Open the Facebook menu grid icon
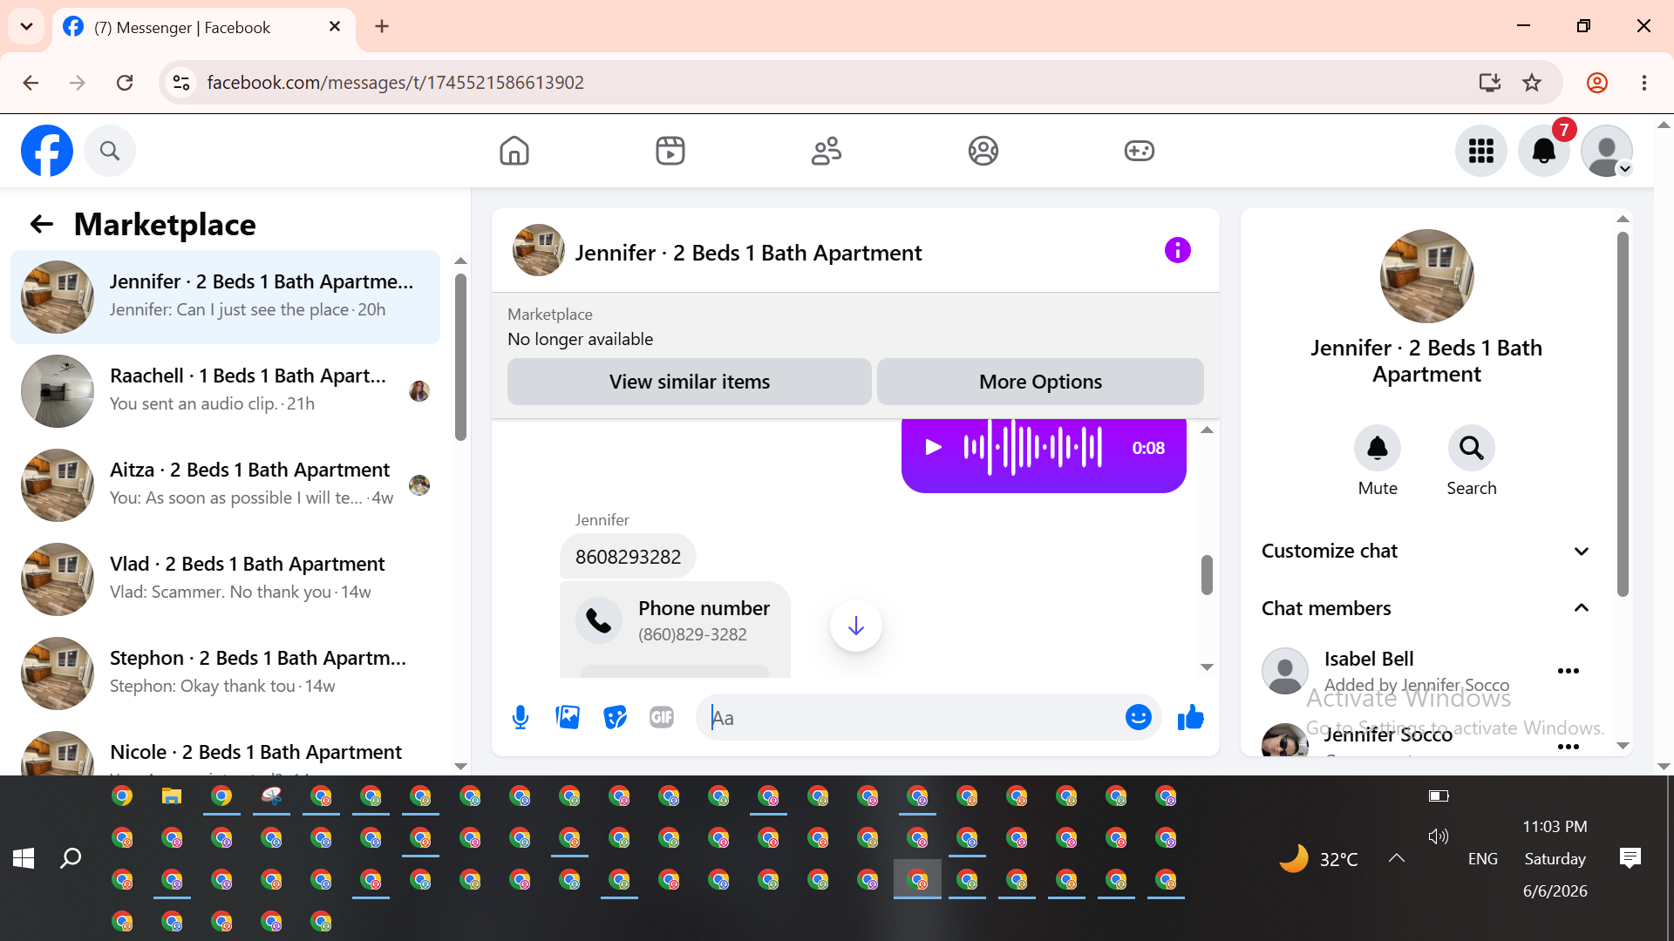 tap(1481, 151)
